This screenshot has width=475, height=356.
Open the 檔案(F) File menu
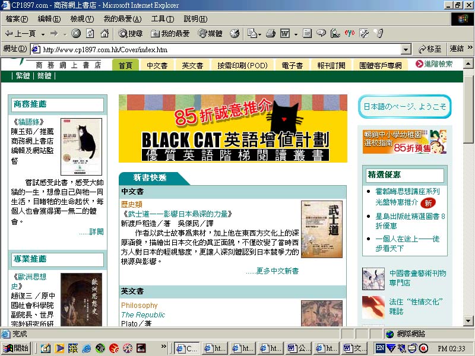[17, 19]
